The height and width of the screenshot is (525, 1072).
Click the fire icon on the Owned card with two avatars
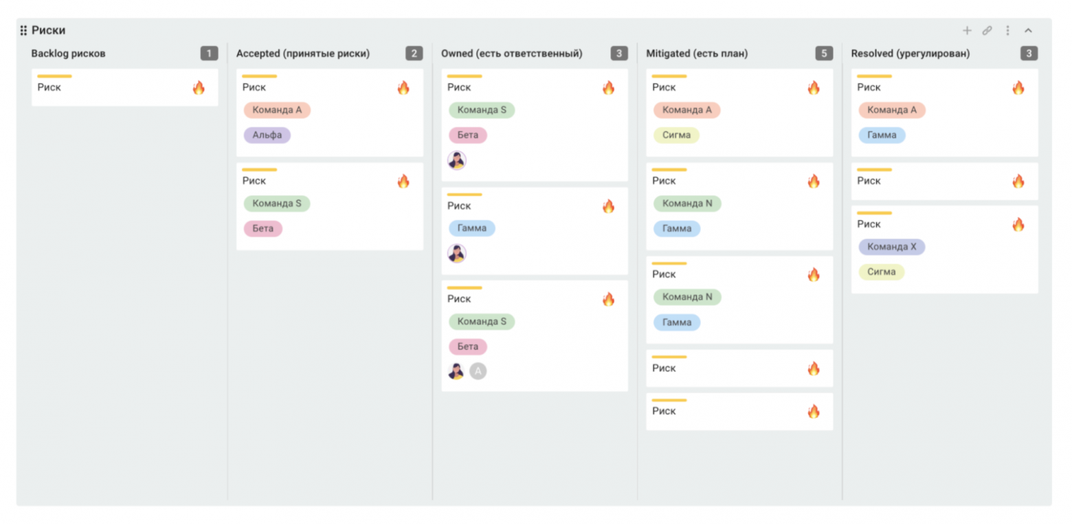(x=608, y=299)
